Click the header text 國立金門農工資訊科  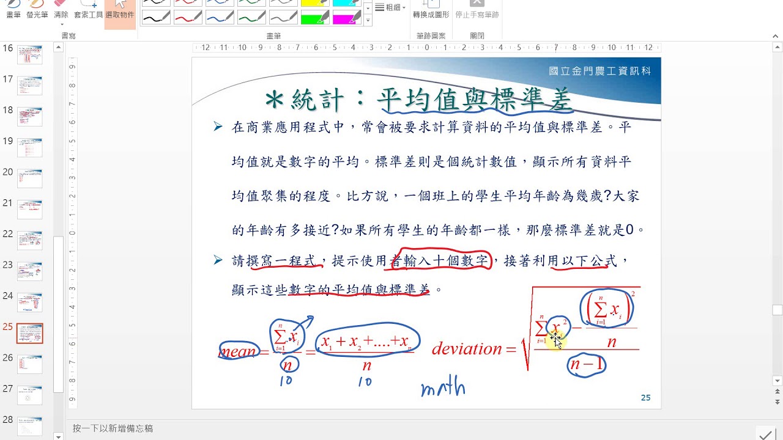[599, 71]
